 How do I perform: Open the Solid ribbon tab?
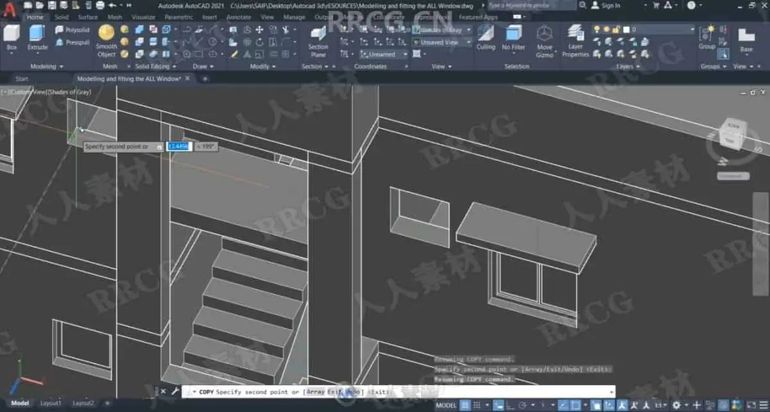point(62,17)
